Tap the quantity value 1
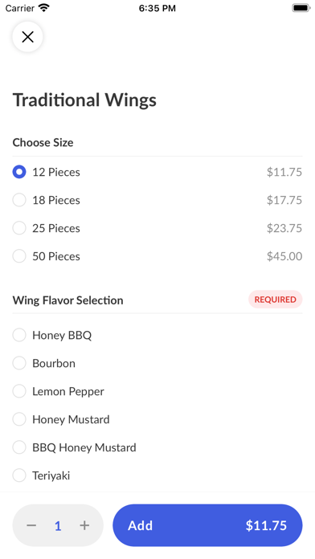Image resolution: width=315 pixels, height=559 pixels. pyautogui.click(x=58, y=526)
